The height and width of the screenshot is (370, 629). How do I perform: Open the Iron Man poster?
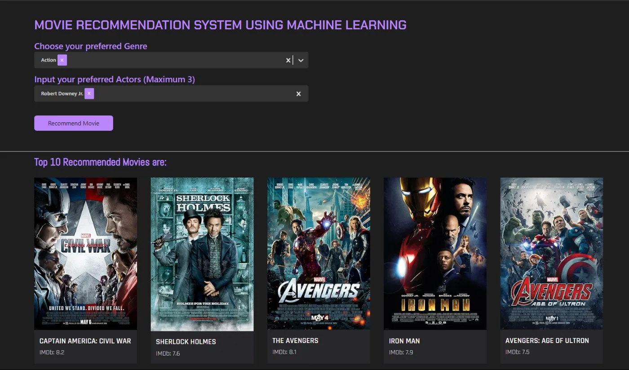pos(435,254)
